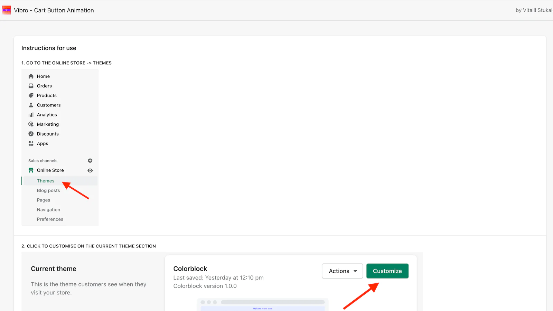Click the Apps grid icon
Screen dimensions: 553x311
pos(31,143)
